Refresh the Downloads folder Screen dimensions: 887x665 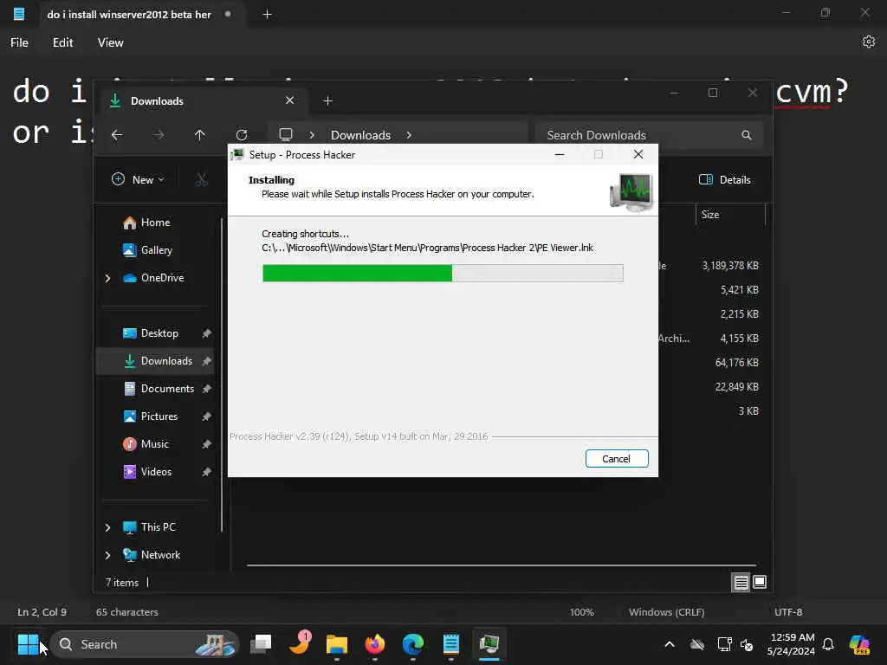pos(242,135)
